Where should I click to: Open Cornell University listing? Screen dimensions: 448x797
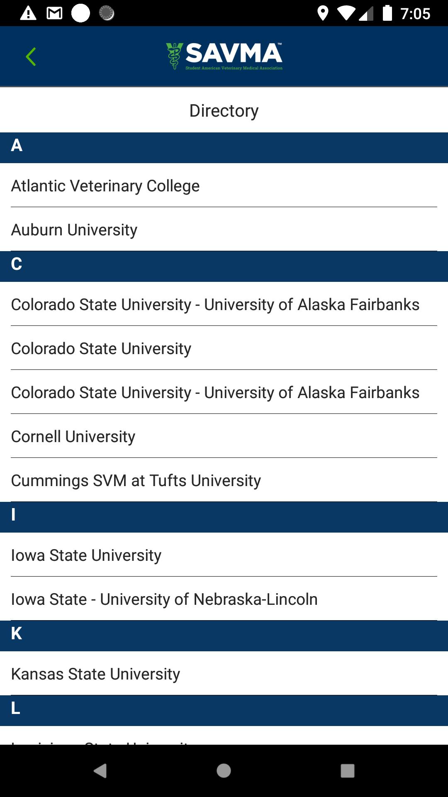[224, 436]
